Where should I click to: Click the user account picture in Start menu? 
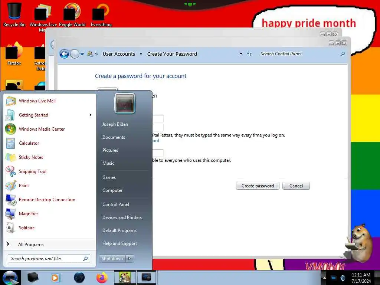(x=125, y=104)
